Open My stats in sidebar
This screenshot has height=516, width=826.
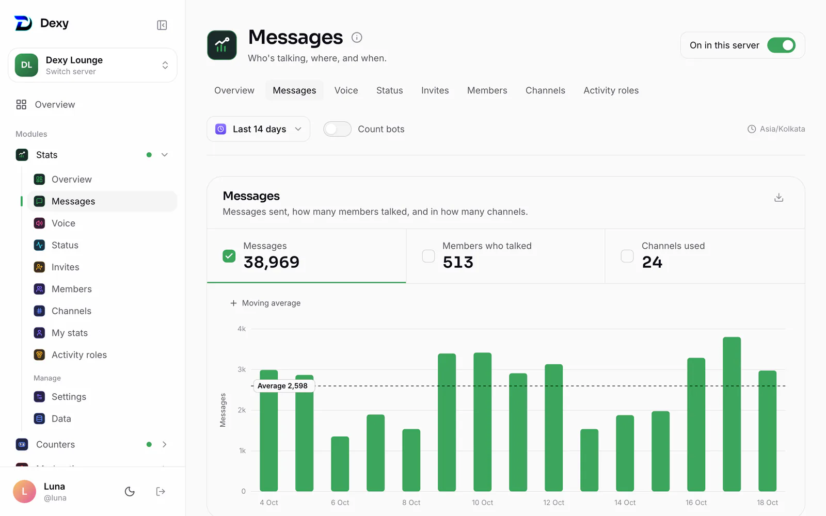point(102,333)
